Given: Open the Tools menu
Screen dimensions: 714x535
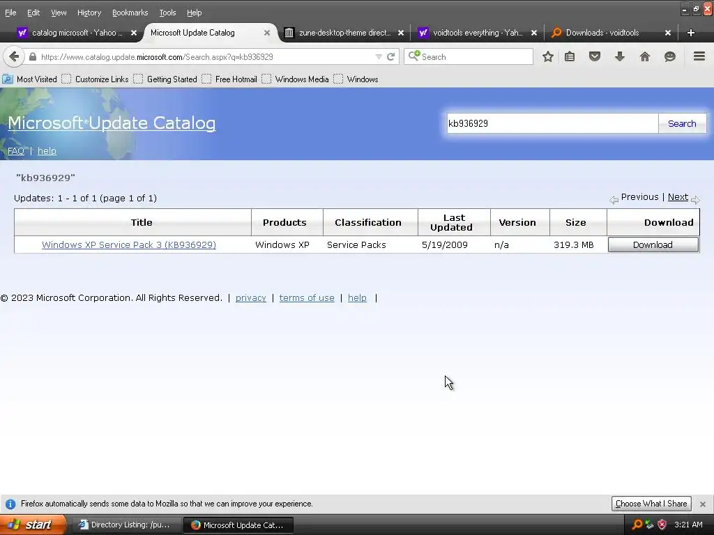Looking at the screenshot, I should 167,13.
